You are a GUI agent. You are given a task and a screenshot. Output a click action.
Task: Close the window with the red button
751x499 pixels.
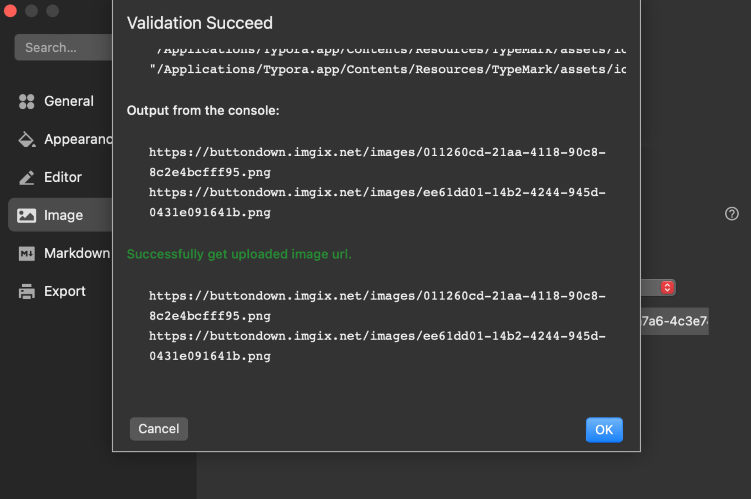coord(11,11)
